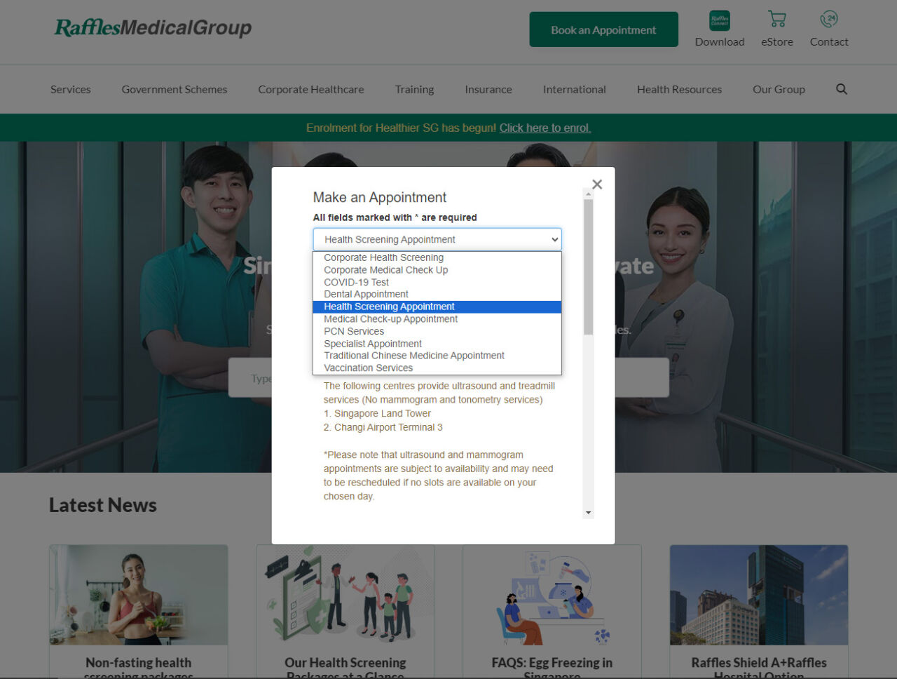897x679 pixels.
Task: Select Dental Appointment from the list
Action: pos(365,294)
